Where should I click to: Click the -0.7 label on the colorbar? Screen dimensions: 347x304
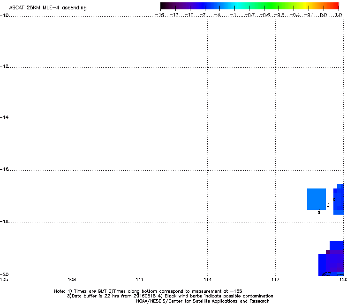click(x=249, y=15)
